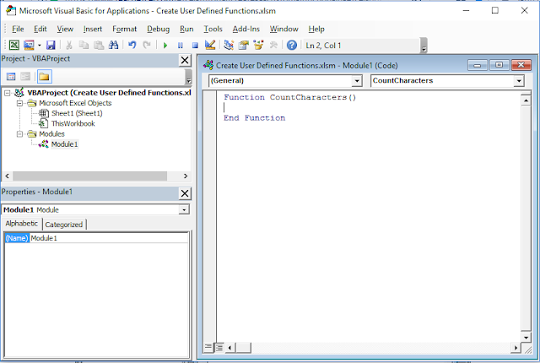The width and height of the screenshot is (540, 363).
Task: Open the Format menu
Action: pos(124,29)
